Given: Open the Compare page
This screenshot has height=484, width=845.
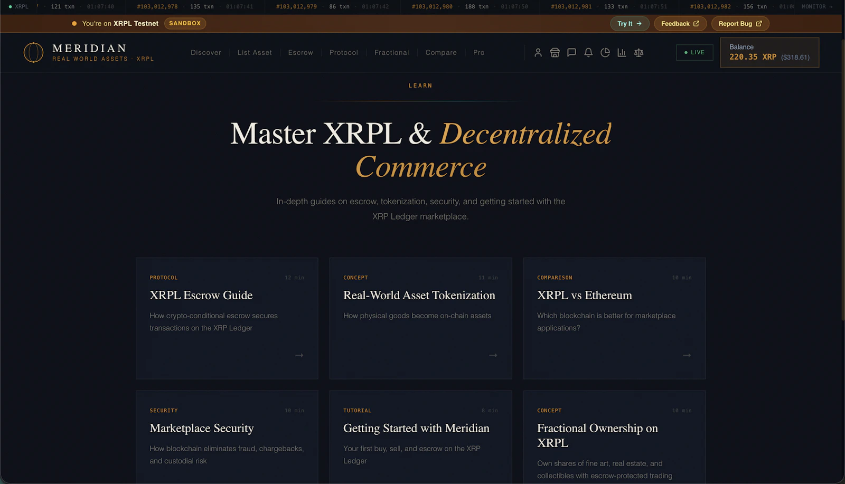Looking at the screenshot, I should (441, 53).
